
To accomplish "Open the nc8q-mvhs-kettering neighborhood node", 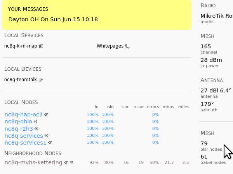I will 33,162.
